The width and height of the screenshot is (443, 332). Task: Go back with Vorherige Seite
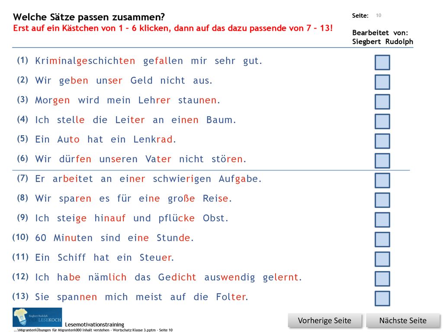tap(324, 321)
